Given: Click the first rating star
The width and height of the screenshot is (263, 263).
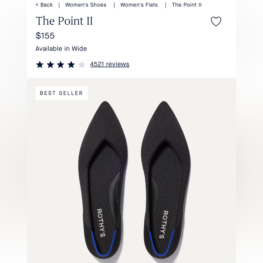Looking at the screenshot, I should (x=39, y=64).
